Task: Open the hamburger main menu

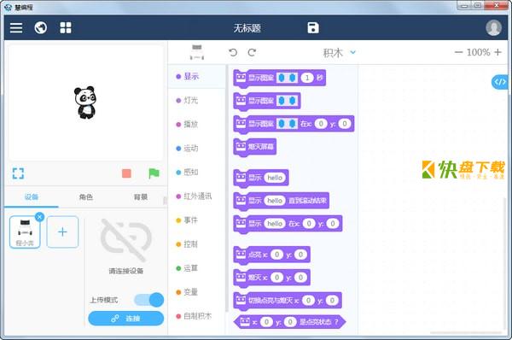Action: pyautogui.click(x=16, y=28)
